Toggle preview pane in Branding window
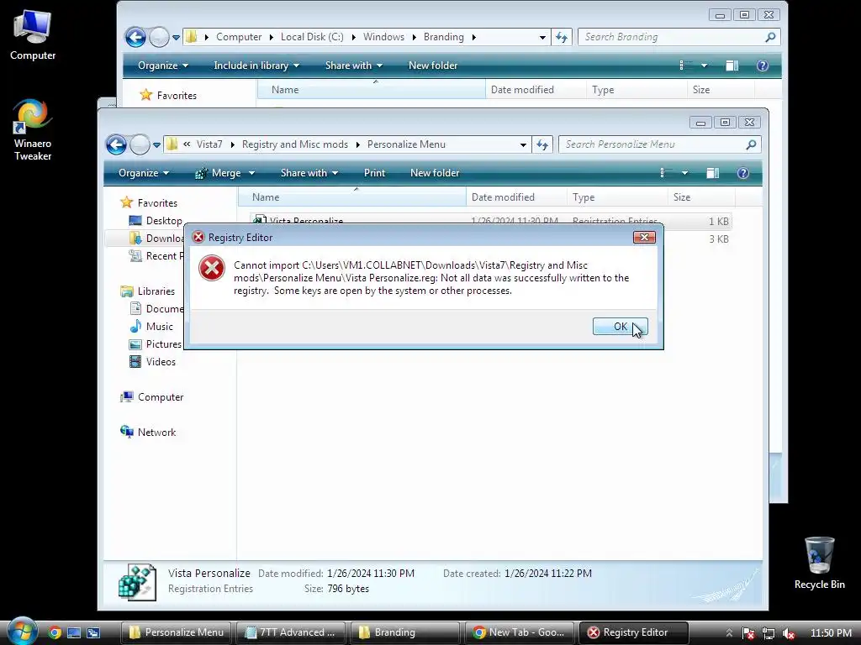 pyautogui.click(x=732, y=66)
